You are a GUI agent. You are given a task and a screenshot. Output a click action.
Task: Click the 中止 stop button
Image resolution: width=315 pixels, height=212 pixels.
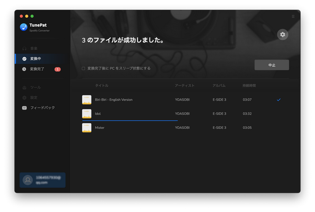pos(272,65)
